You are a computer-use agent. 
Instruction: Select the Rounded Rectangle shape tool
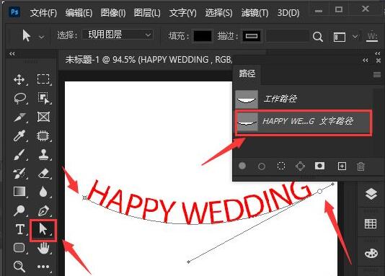tap(19, 248)
